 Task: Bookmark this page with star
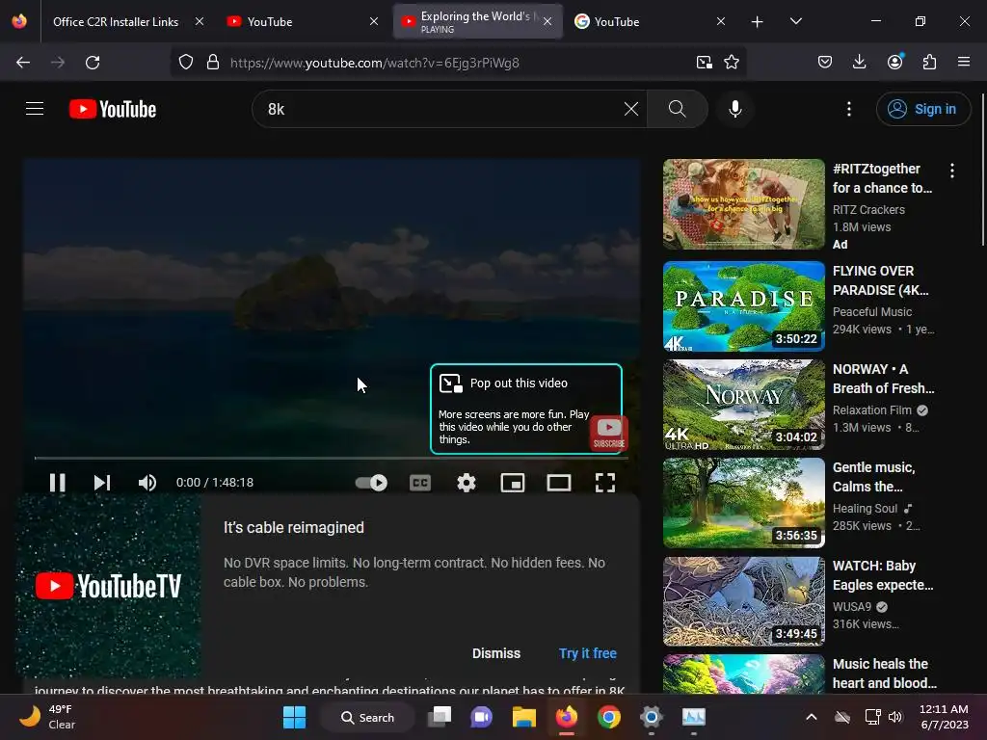click(x=731, y=63)
